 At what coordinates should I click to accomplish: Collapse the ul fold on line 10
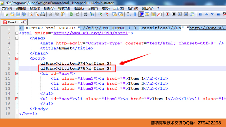click(17, 73)
